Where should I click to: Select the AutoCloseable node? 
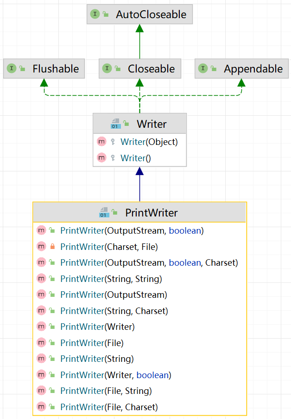pyautogui.click(x=151, y=14)
